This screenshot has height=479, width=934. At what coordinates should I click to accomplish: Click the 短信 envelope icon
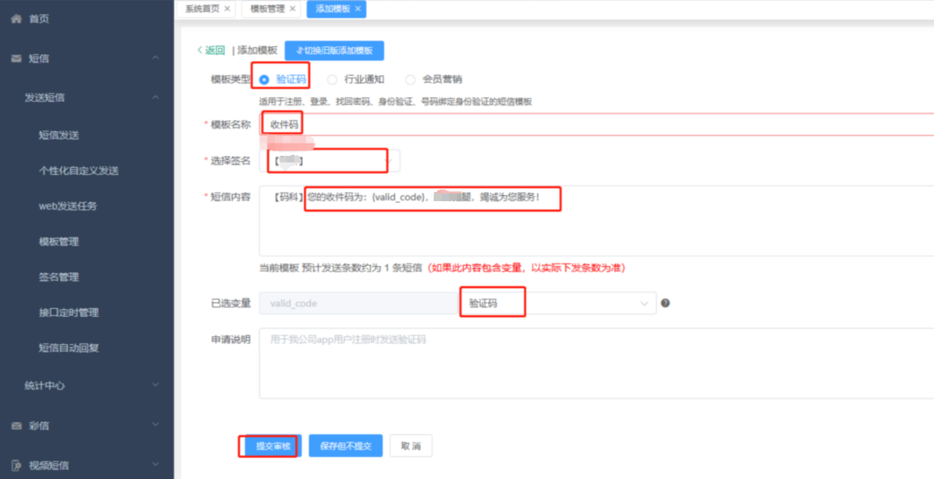[x=16, y=59]
